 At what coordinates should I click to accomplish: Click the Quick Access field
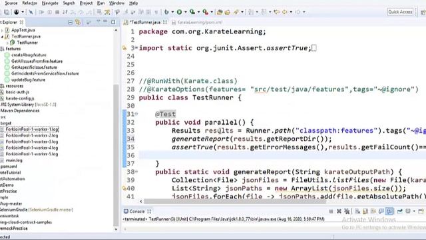[400, 12]
